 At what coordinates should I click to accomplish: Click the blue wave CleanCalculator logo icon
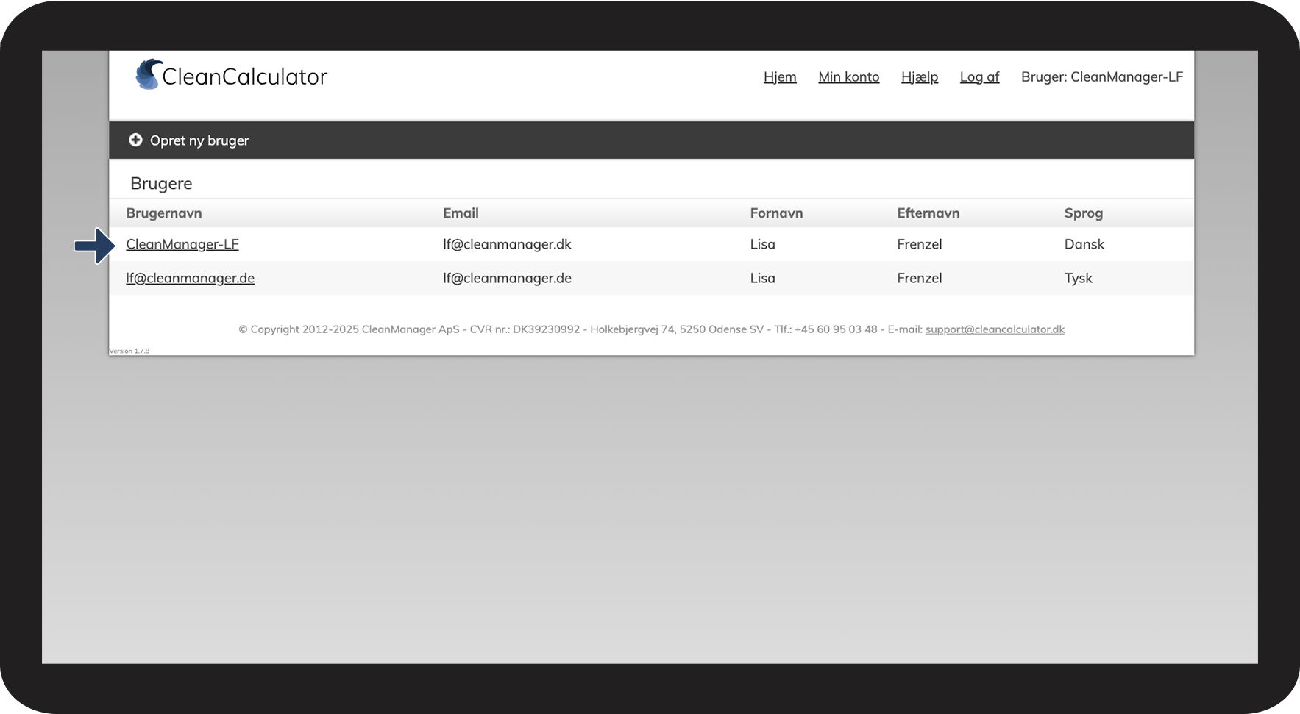pos(148,75)
